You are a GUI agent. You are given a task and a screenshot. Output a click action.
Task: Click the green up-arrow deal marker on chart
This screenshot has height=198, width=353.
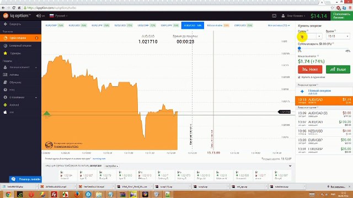click(x=47, y=114)
